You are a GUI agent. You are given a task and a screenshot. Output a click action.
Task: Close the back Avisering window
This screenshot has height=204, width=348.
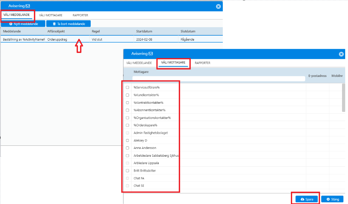218,6
